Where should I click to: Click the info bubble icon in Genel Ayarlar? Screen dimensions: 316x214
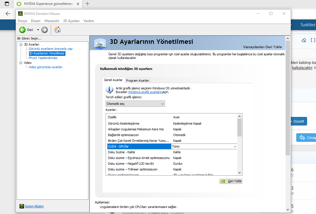(x=109, y=90)
